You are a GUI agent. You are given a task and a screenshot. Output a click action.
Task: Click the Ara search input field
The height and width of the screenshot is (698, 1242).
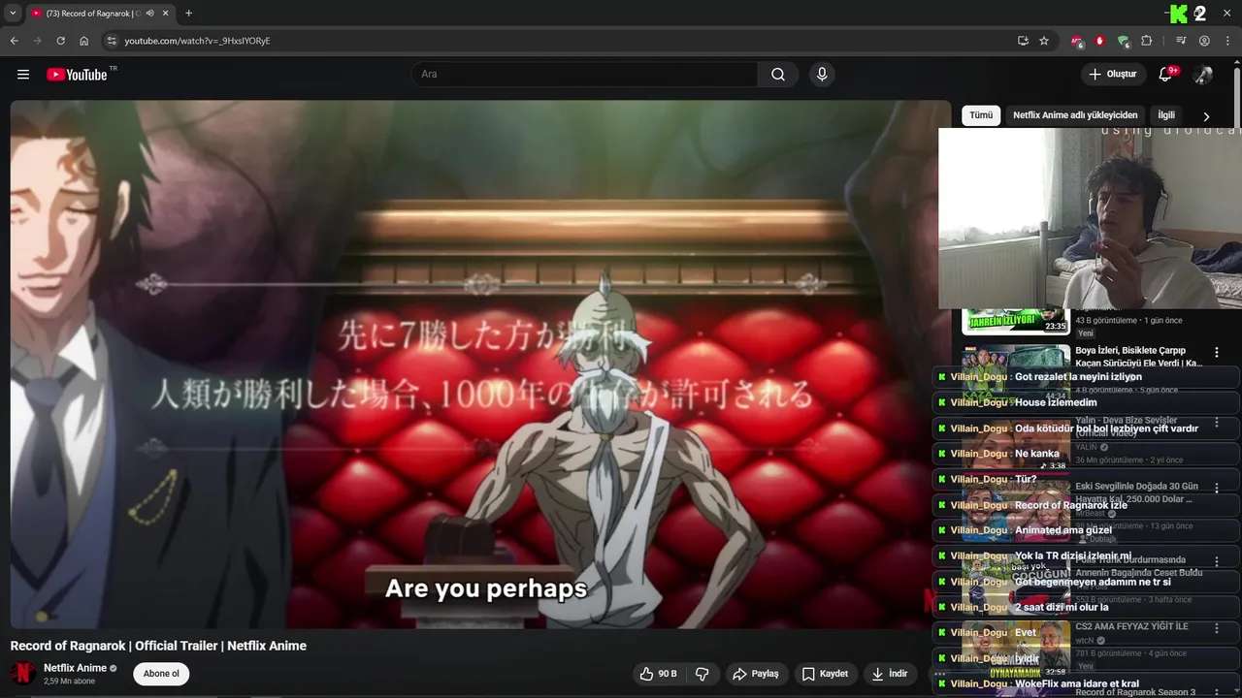(x=584, y=75)
